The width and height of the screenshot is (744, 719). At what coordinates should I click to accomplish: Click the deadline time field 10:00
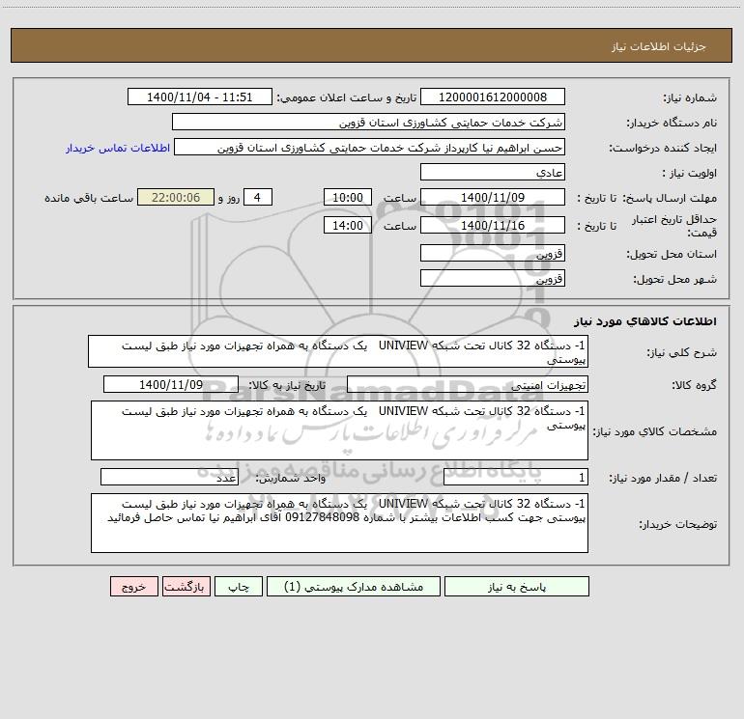(347, 197)
